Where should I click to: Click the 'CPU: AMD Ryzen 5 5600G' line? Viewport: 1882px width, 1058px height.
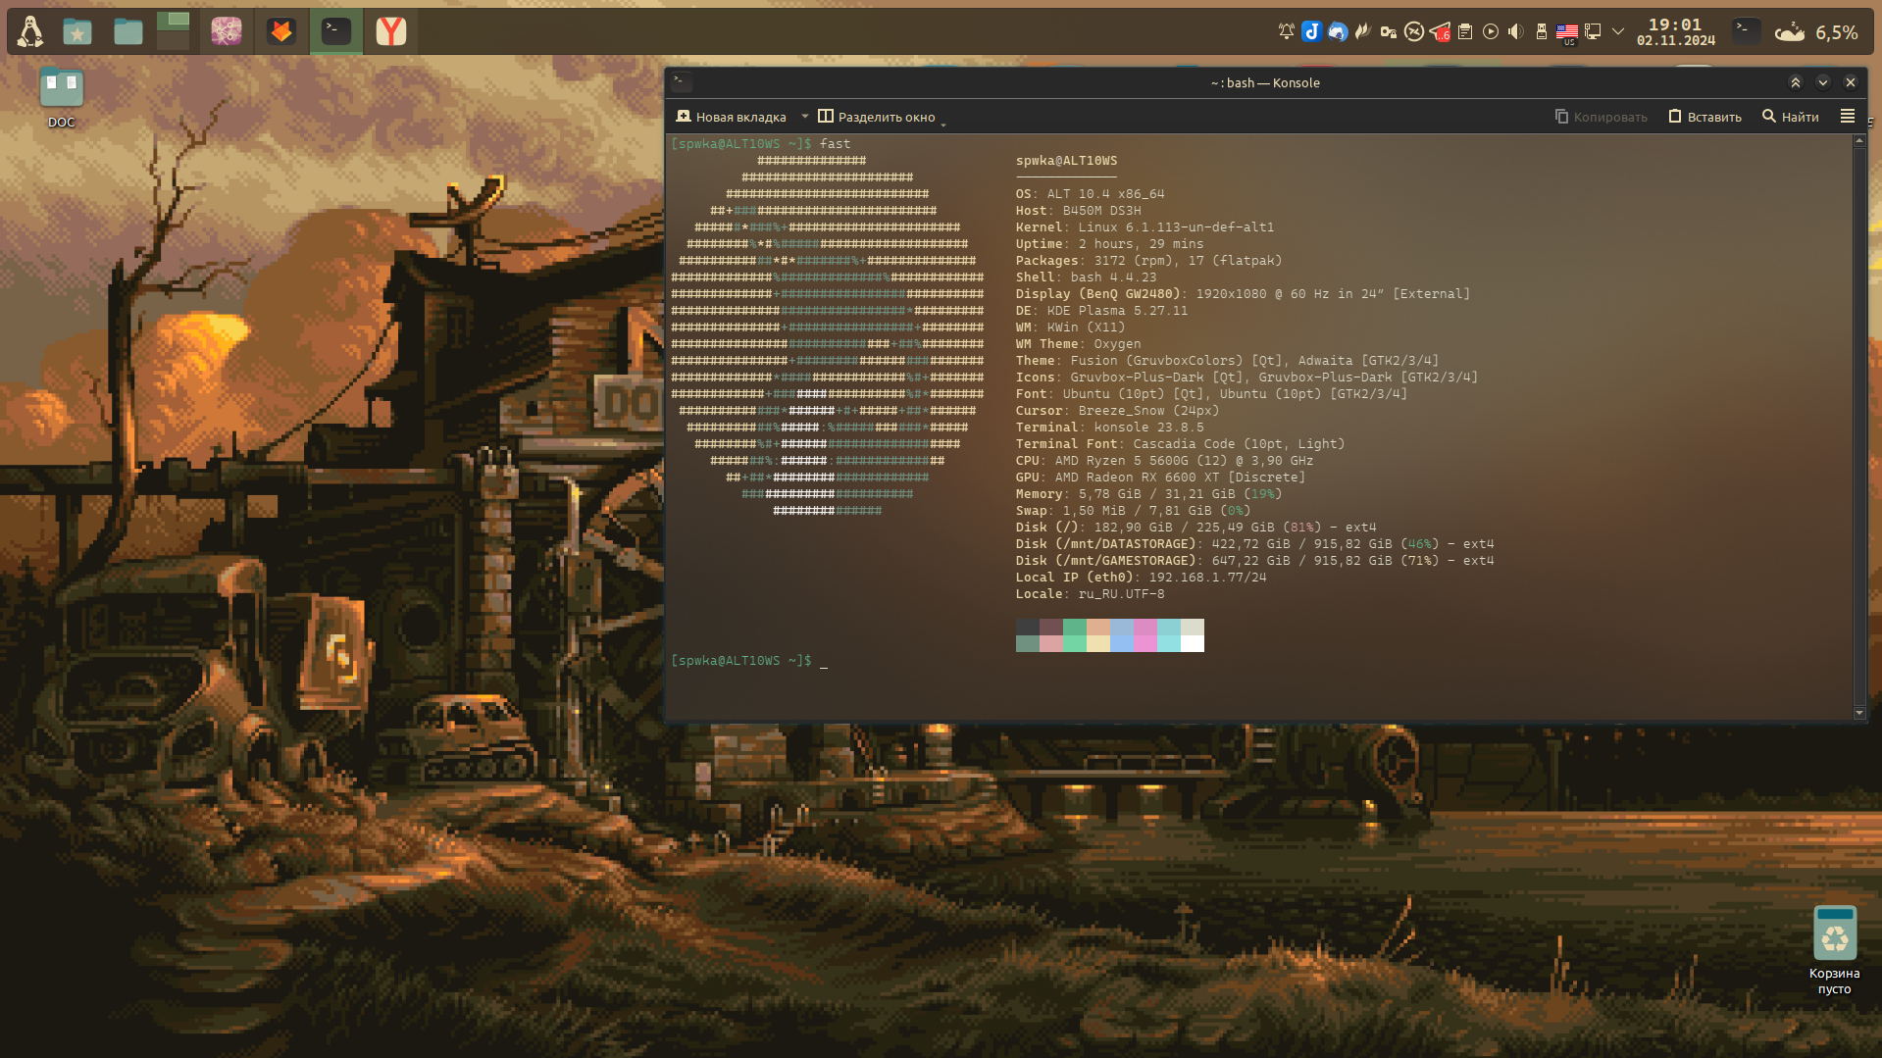(x=1164, y=461)
